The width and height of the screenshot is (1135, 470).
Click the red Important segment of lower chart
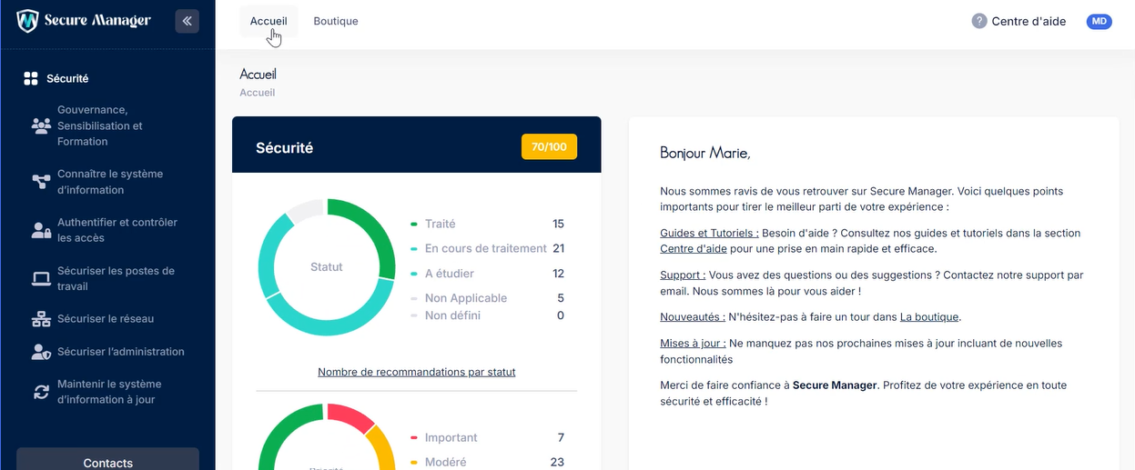point(350,416)
